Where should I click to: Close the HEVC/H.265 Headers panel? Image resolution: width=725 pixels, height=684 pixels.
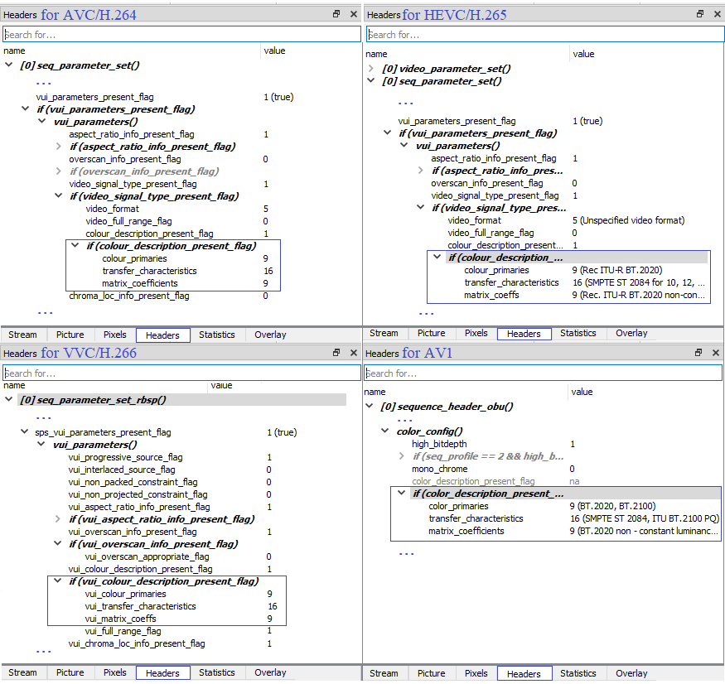718,14
